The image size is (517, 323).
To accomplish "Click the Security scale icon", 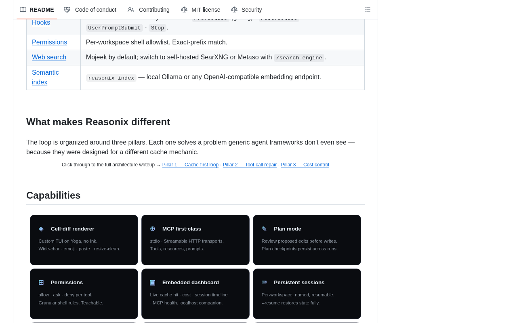I will point(234,10).
